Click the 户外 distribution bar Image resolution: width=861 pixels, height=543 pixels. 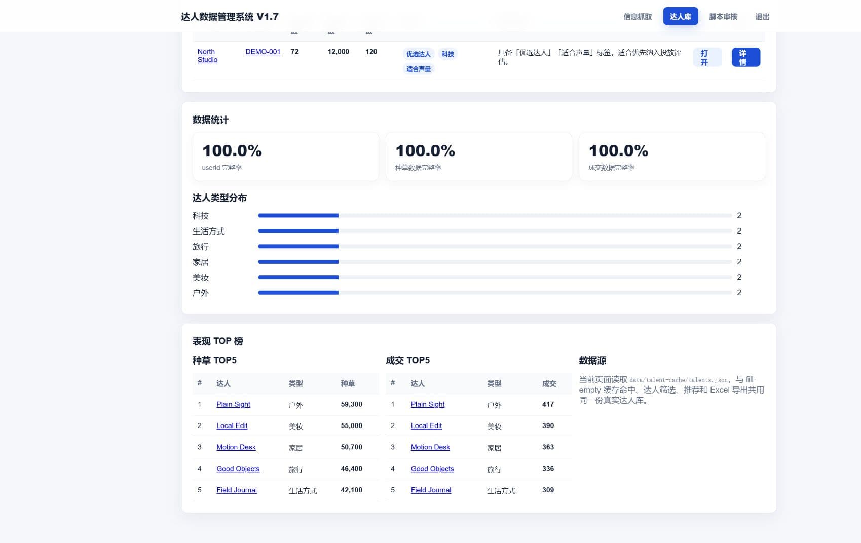tap(495, 293)
